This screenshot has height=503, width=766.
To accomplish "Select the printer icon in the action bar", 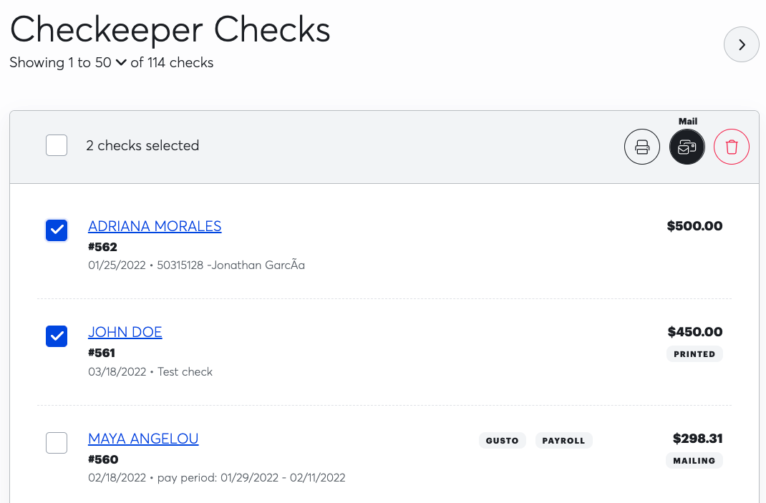I will pyautogui.click(x=642, y=147).
